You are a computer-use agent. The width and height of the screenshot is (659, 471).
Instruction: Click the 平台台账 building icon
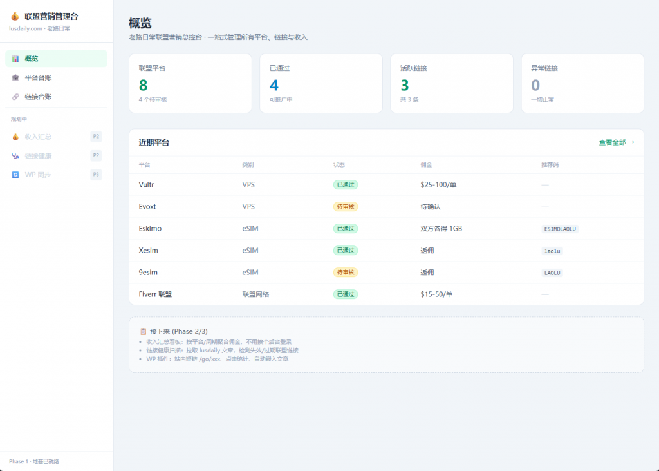click(x=15, y=77)
